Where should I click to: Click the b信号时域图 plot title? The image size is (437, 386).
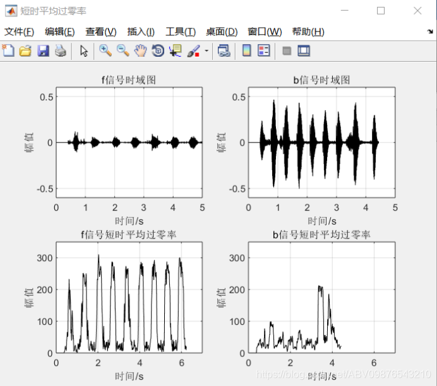coord(321,80)
